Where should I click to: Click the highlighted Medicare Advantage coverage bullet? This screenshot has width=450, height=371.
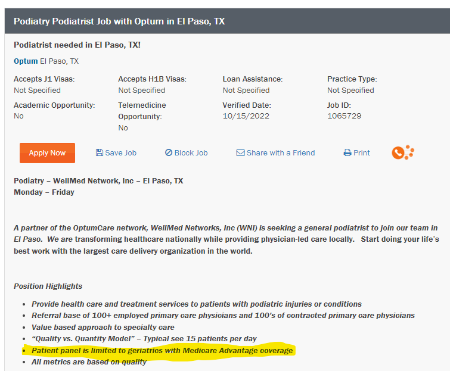point(162,350)
